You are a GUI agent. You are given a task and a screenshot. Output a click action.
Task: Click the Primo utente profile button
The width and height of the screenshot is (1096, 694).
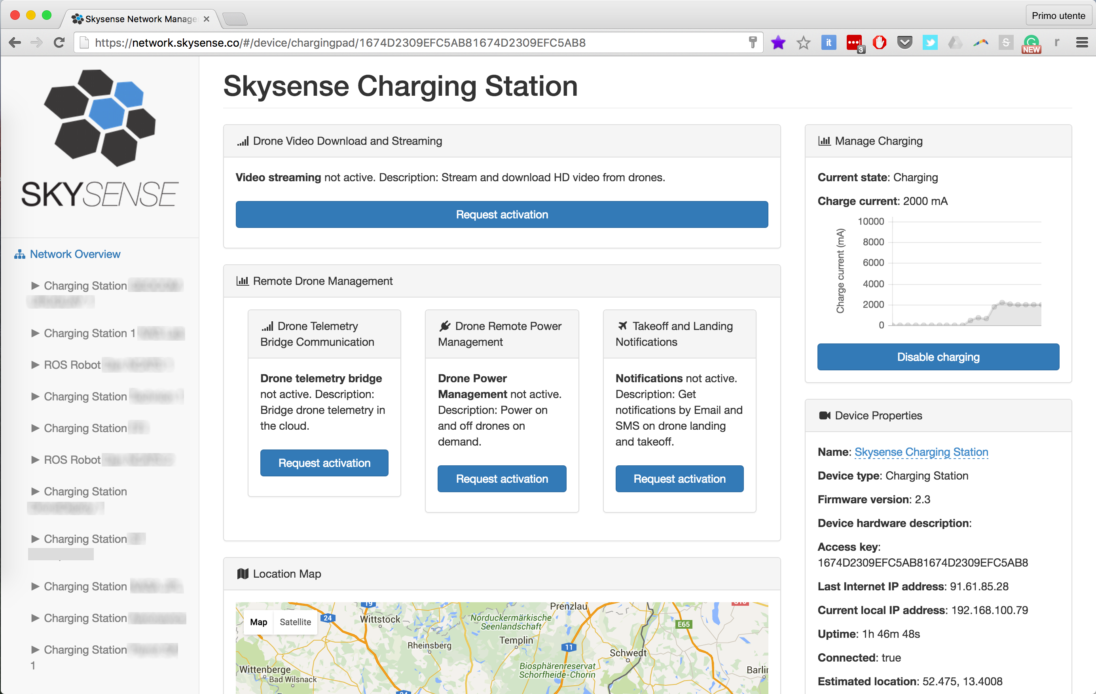point(1058,16)
